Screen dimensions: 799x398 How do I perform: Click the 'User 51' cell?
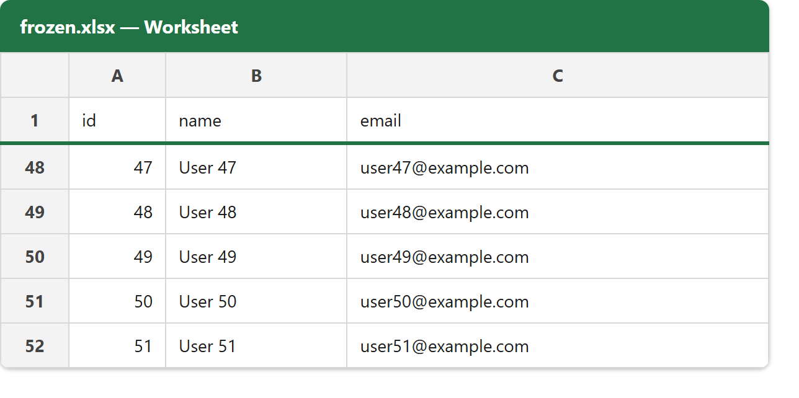[x=256, y=345]
